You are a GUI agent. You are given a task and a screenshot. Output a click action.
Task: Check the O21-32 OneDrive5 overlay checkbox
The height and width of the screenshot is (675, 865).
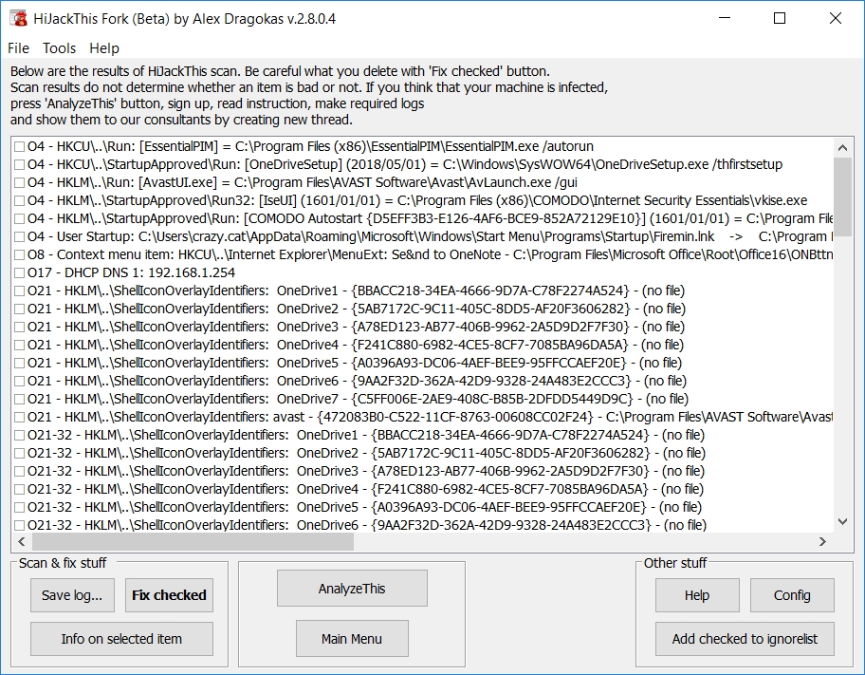tap(19, 508)
